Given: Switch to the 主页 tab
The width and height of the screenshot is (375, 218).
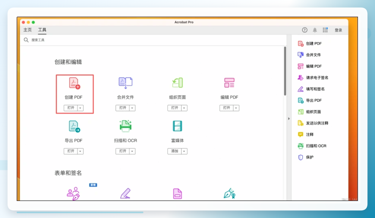Looking at the screenshot, I should 27,30.
